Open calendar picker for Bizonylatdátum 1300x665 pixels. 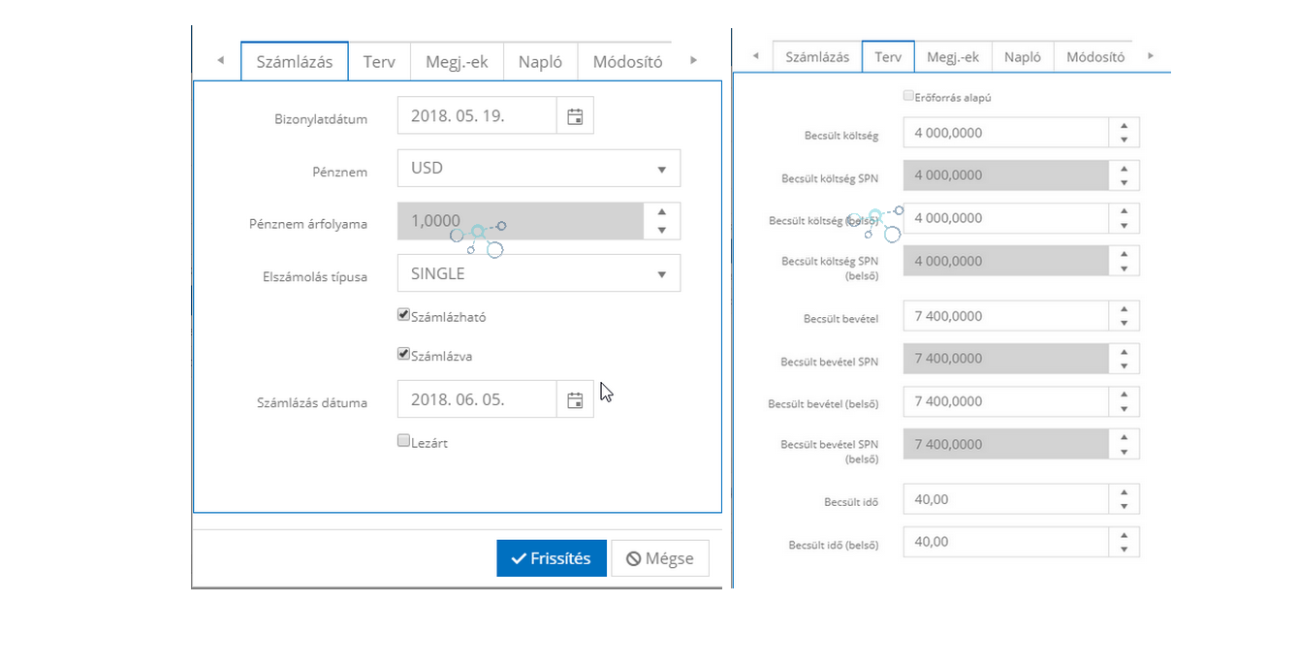coord(575,116)
